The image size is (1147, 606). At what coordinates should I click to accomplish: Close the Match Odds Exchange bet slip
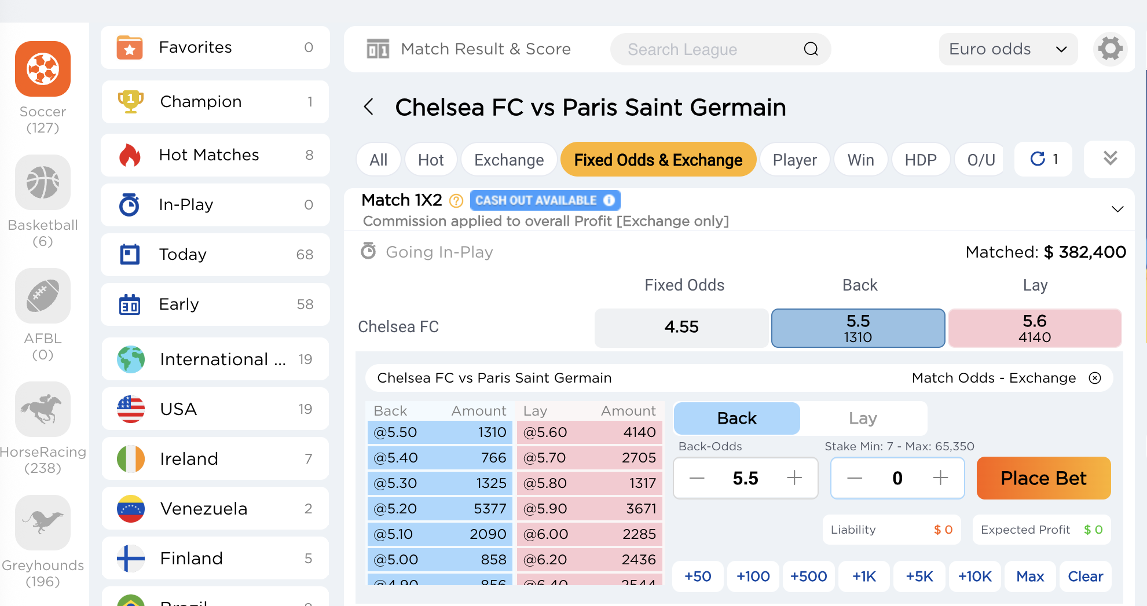tap(1094, 378)
